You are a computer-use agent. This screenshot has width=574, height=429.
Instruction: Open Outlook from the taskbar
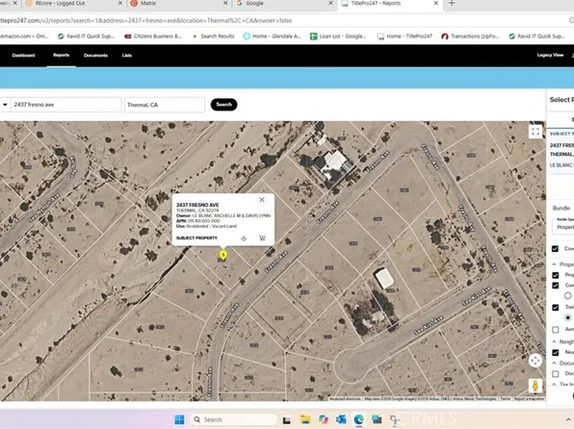pos(341,419)
